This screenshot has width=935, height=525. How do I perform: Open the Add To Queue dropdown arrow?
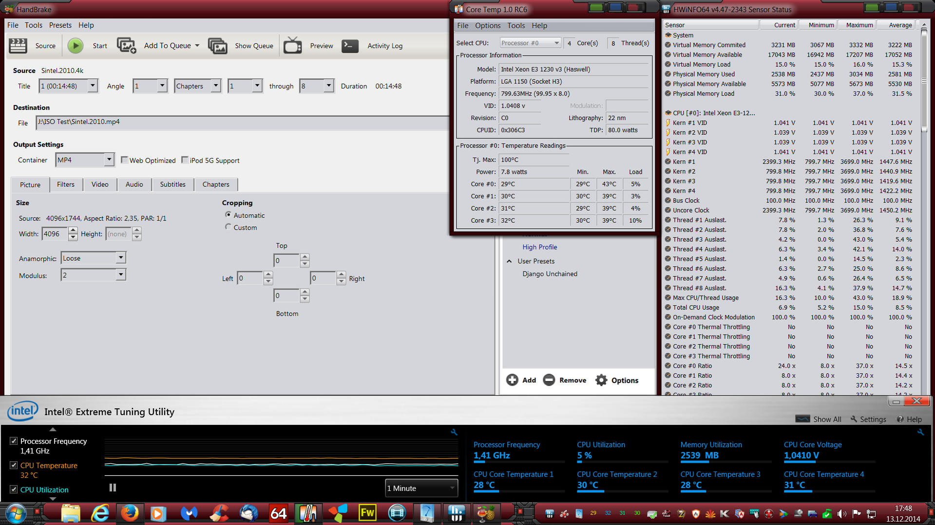point(197,46)
